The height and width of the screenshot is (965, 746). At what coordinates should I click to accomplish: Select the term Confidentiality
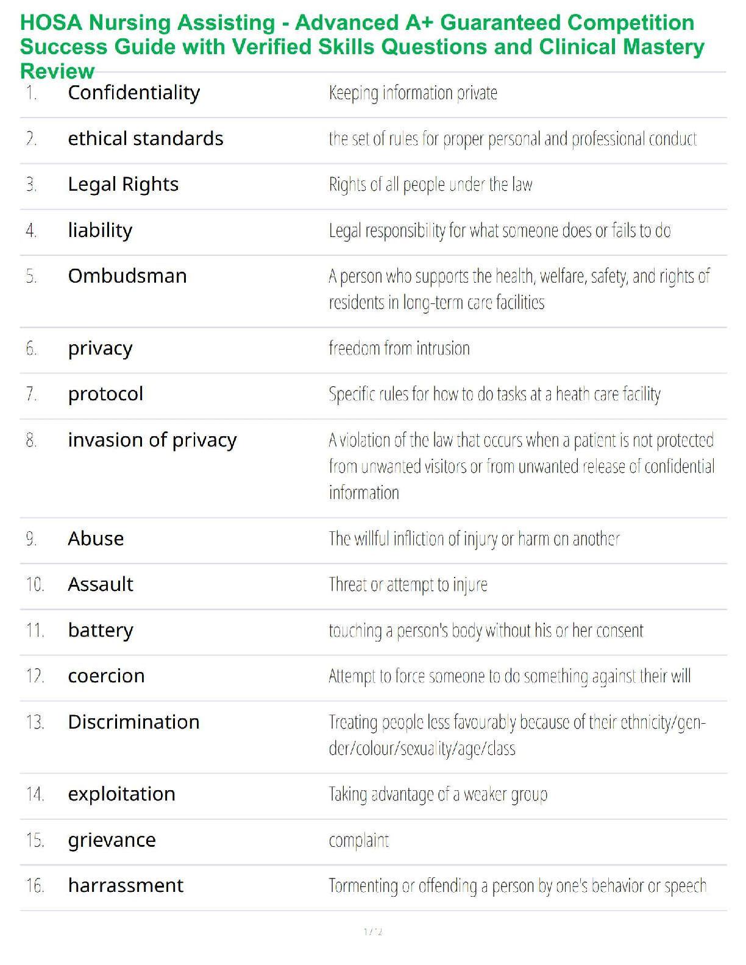pyautogui.click(x=133, y=93)
